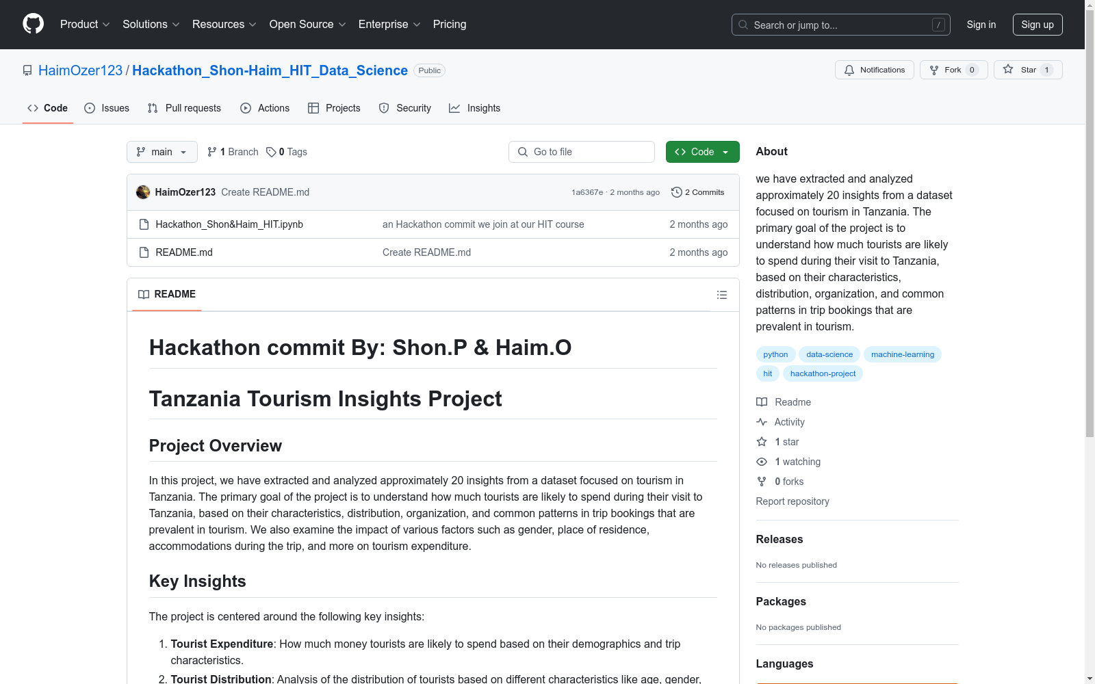Open the HaimOzer123 owner link

point(80,70)
